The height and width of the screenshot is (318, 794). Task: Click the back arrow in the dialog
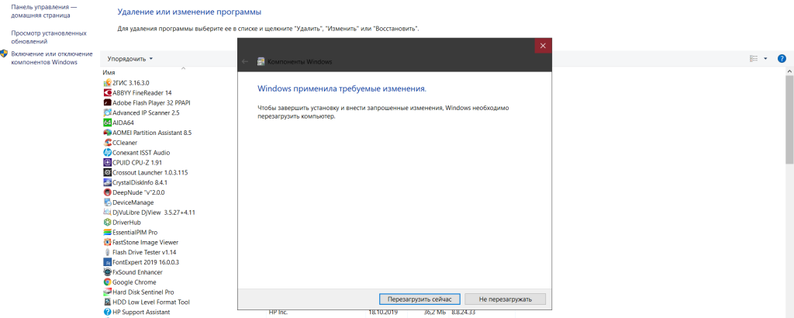tap(245, 61)
